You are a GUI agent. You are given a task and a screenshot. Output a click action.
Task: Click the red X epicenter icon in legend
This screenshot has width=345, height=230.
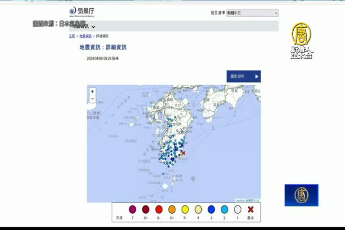pyautogui.click(x=250, y=209)
